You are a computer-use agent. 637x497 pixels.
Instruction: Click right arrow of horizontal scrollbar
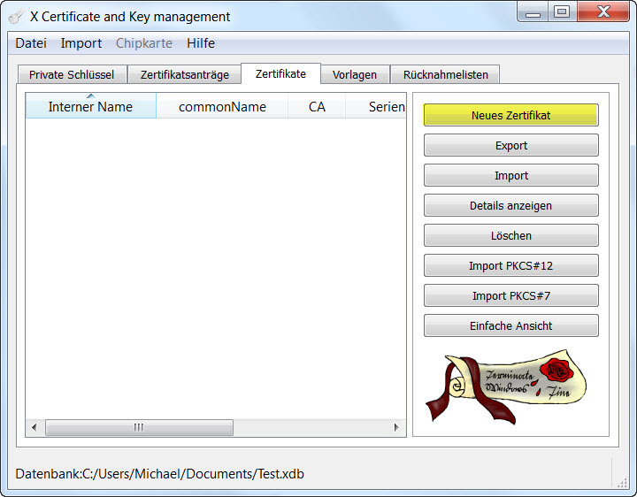click(396, 428)
